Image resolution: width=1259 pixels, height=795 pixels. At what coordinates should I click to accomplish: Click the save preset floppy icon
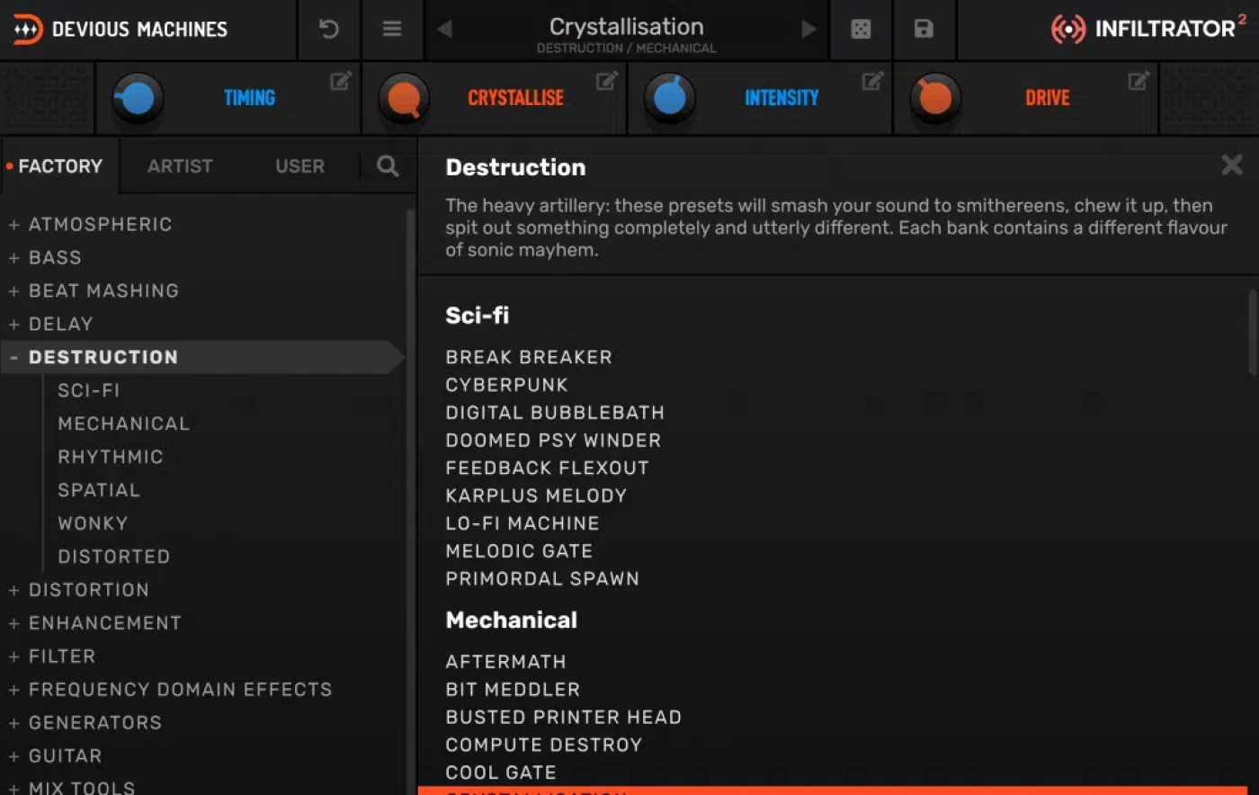point(924,29)
